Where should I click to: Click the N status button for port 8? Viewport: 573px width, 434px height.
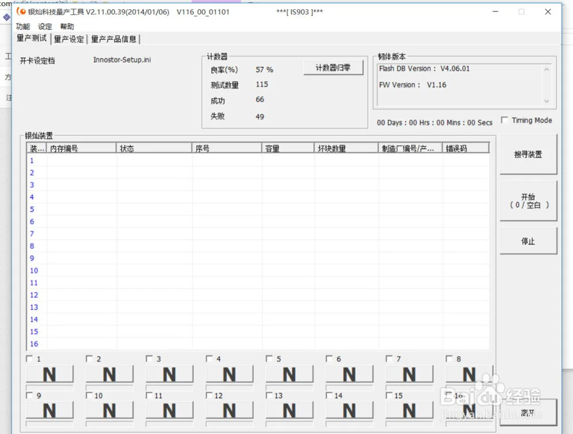tap(469, 374)
